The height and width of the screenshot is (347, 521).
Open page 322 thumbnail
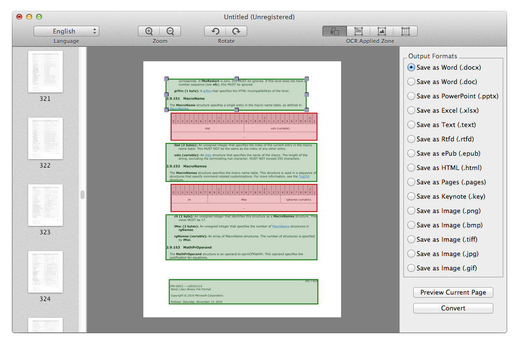coord(45,138)
